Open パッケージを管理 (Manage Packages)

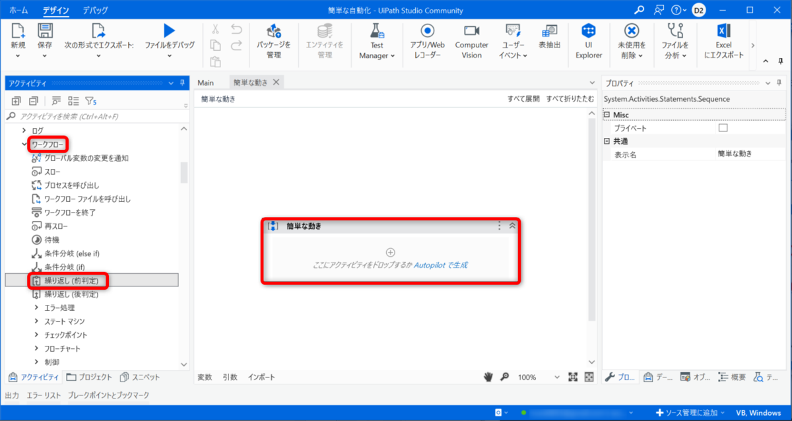click(274, 41)
